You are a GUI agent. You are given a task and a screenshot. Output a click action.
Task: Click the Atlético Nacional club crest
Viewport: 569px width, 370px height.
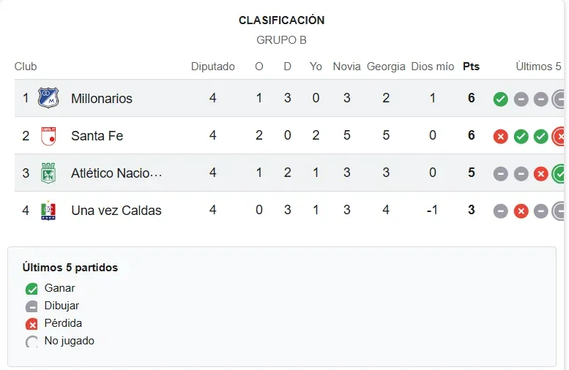pos(48,173)
